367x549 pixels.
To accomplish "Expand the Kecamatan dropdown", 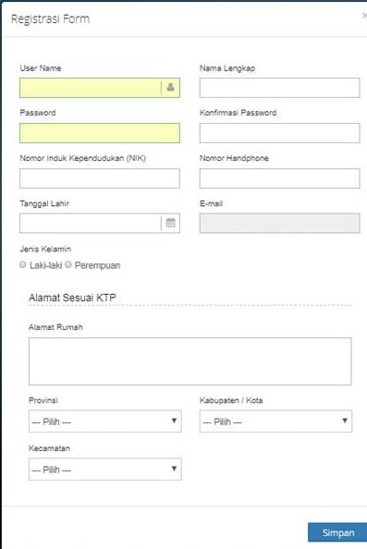I will point(105,470).
